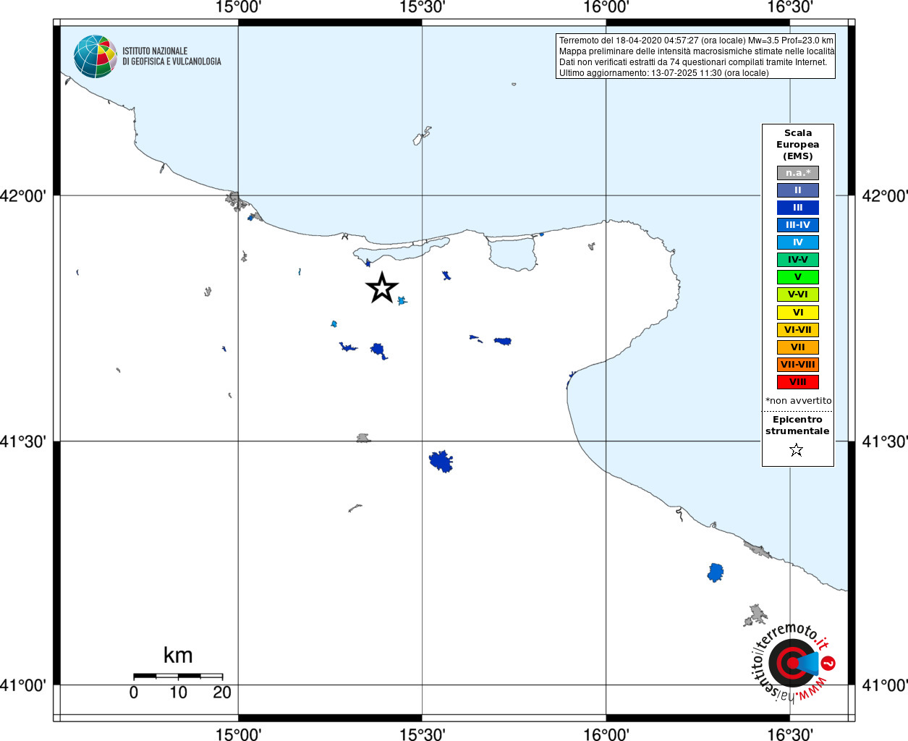Click the legend's epicentro strumentale star
Viewport: 908px width, 741px height.
(x=797, y=450)
